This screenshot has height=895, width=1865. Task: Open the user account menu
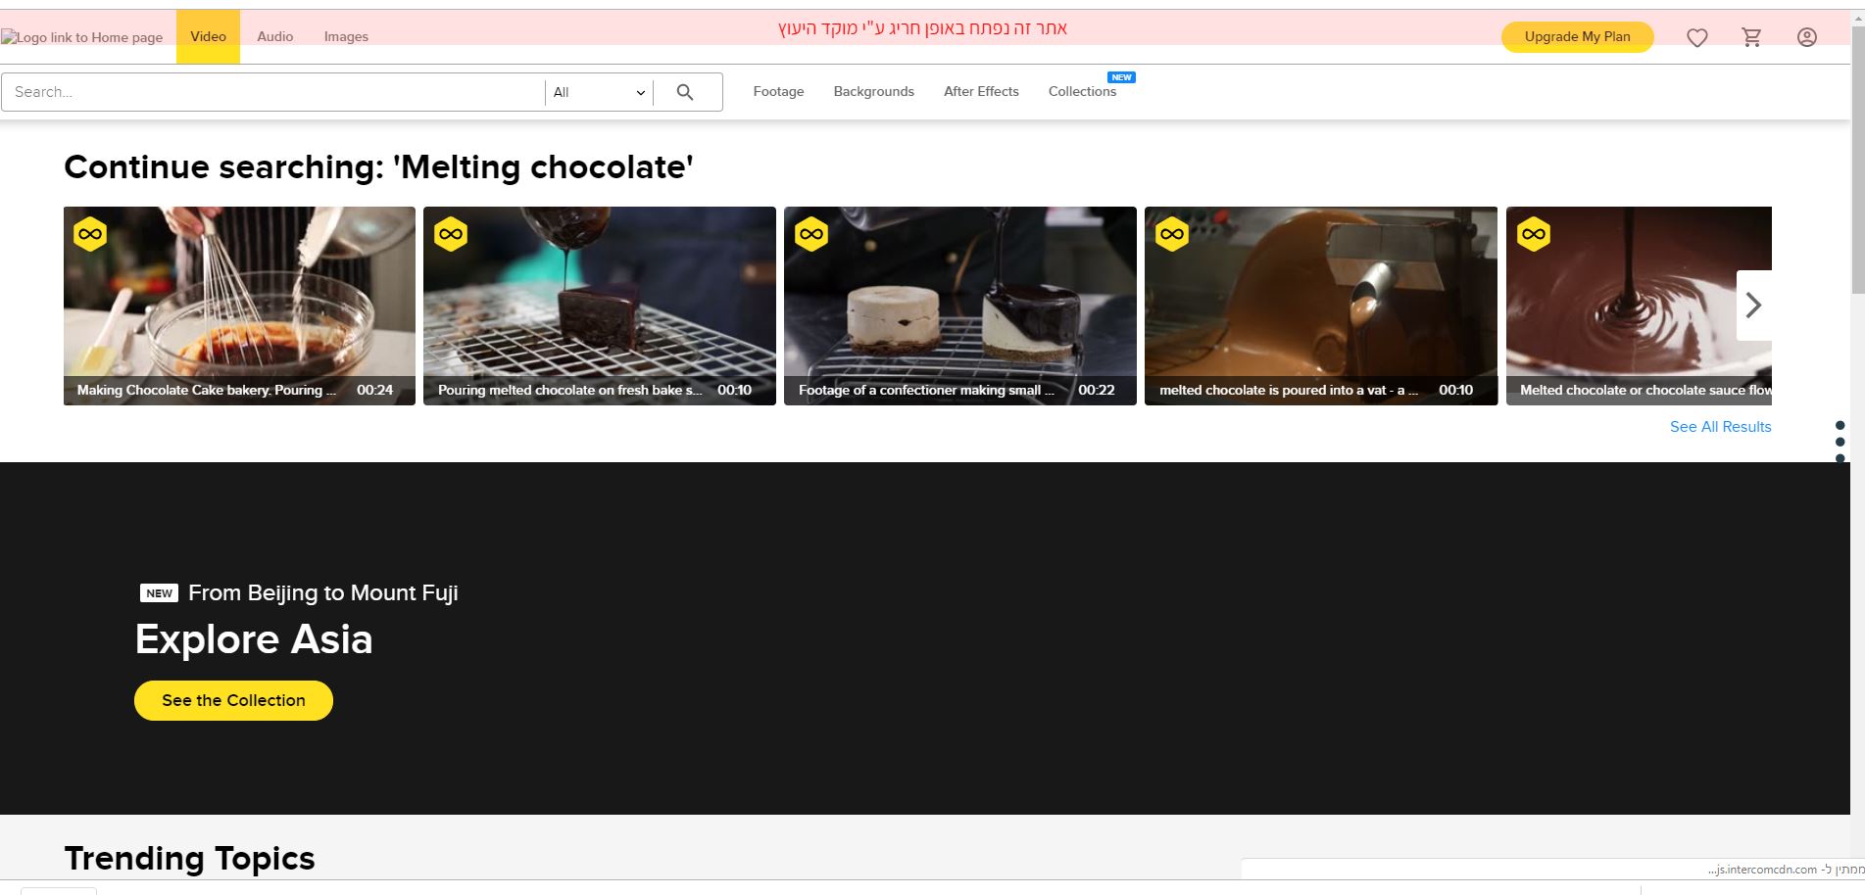coord(1807,37)
